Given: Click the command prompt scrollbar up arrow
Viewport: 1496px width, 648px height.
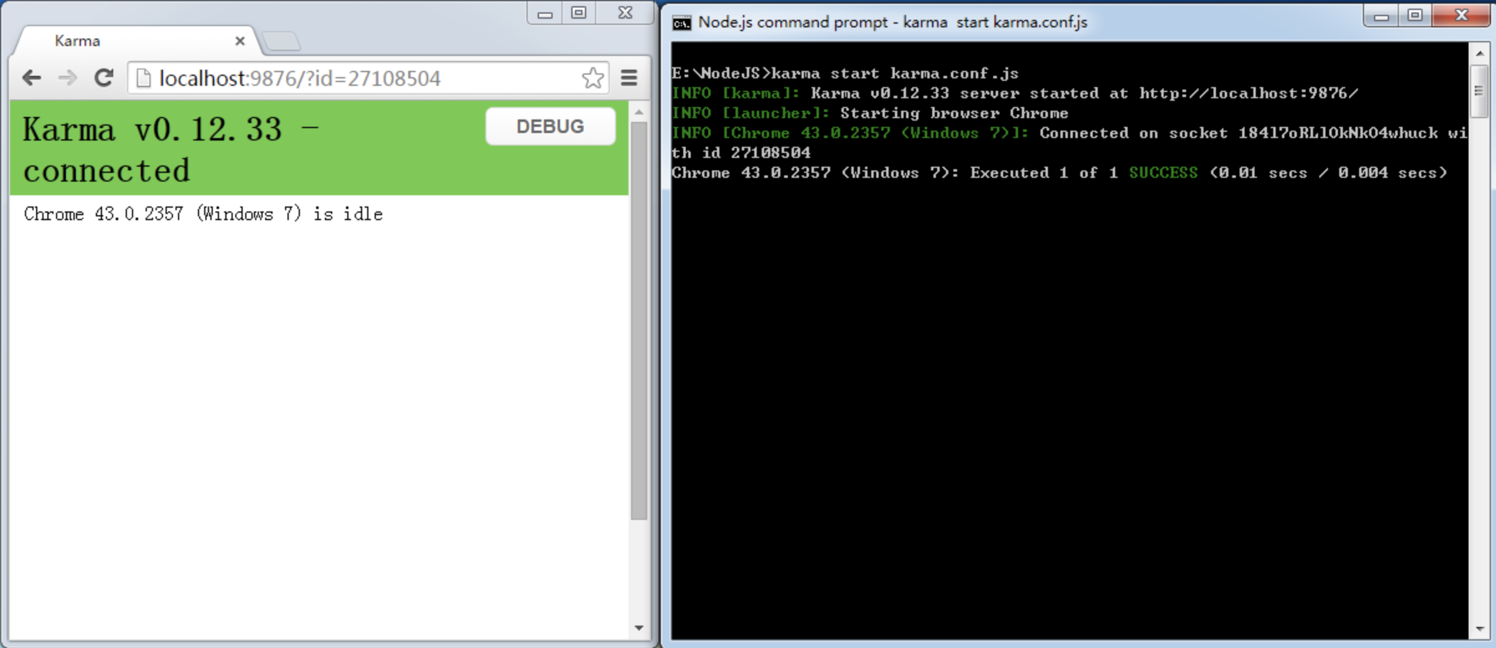Looking at the screenshot, I should (1479, 53).
